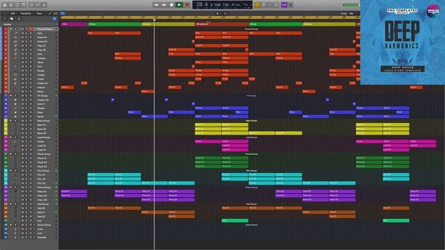
Task: Click the duplicate track icon
Action: tap(12, 19)
